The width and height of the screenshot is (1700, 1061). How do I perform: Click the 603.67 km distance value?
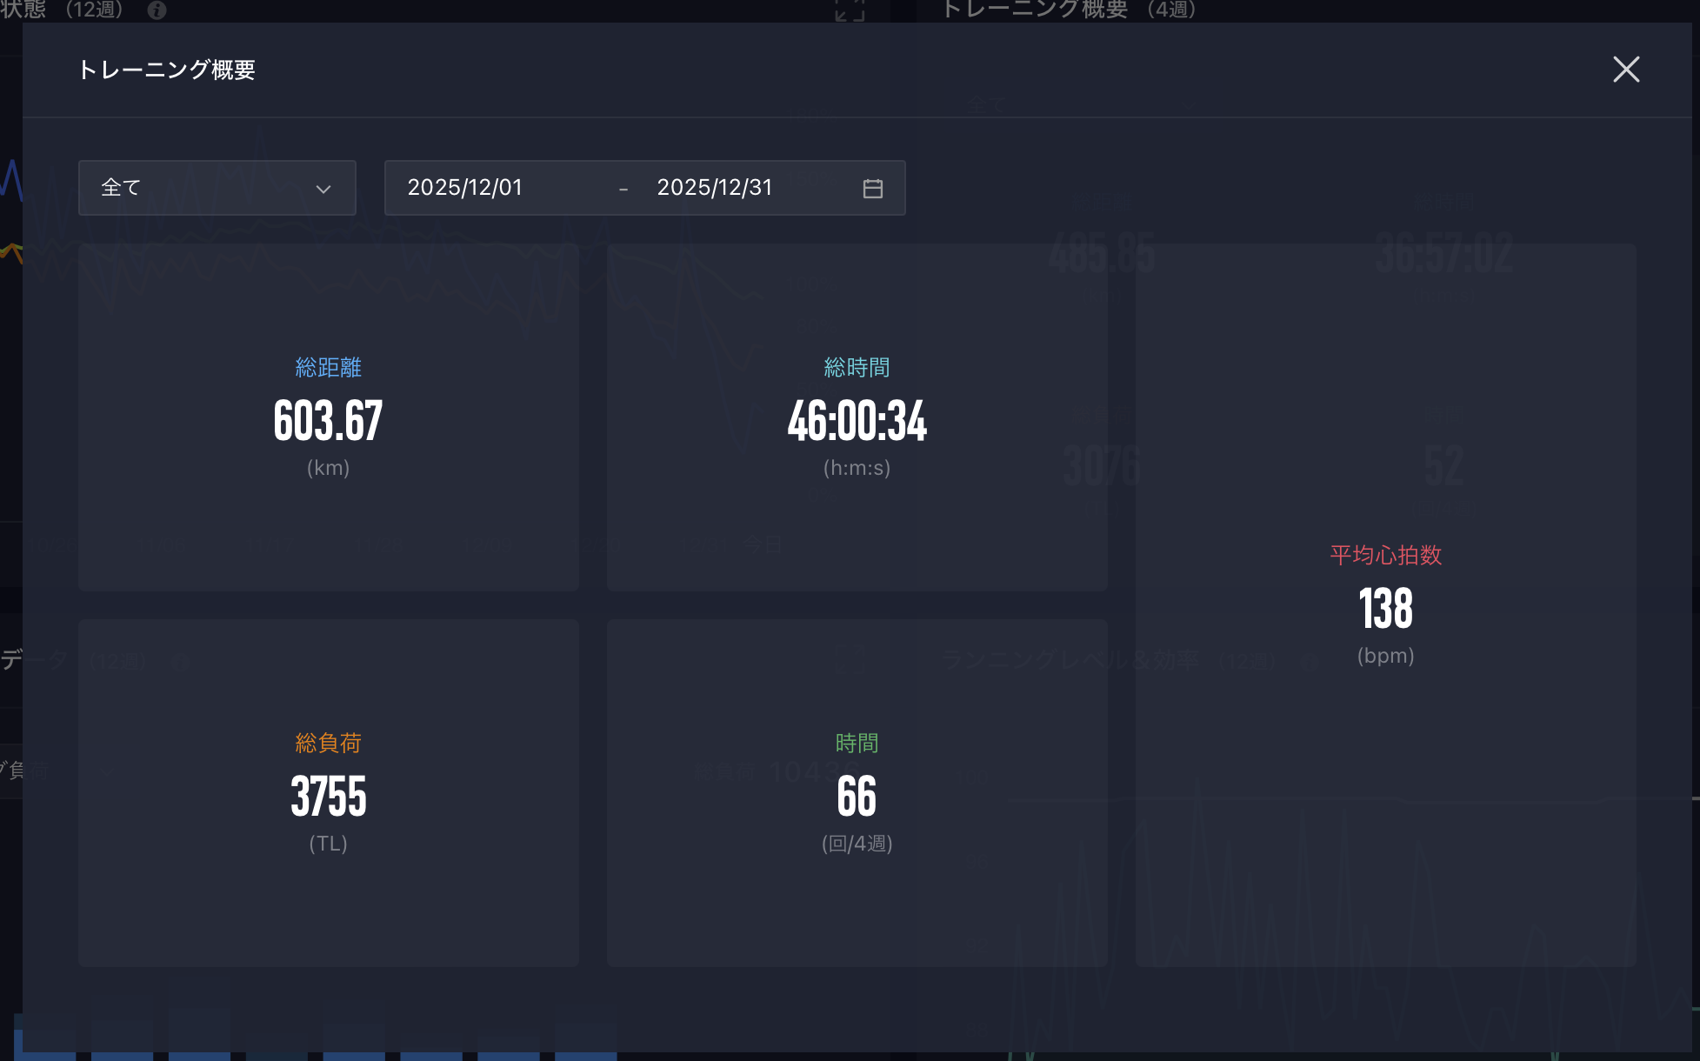coord(328,422)
